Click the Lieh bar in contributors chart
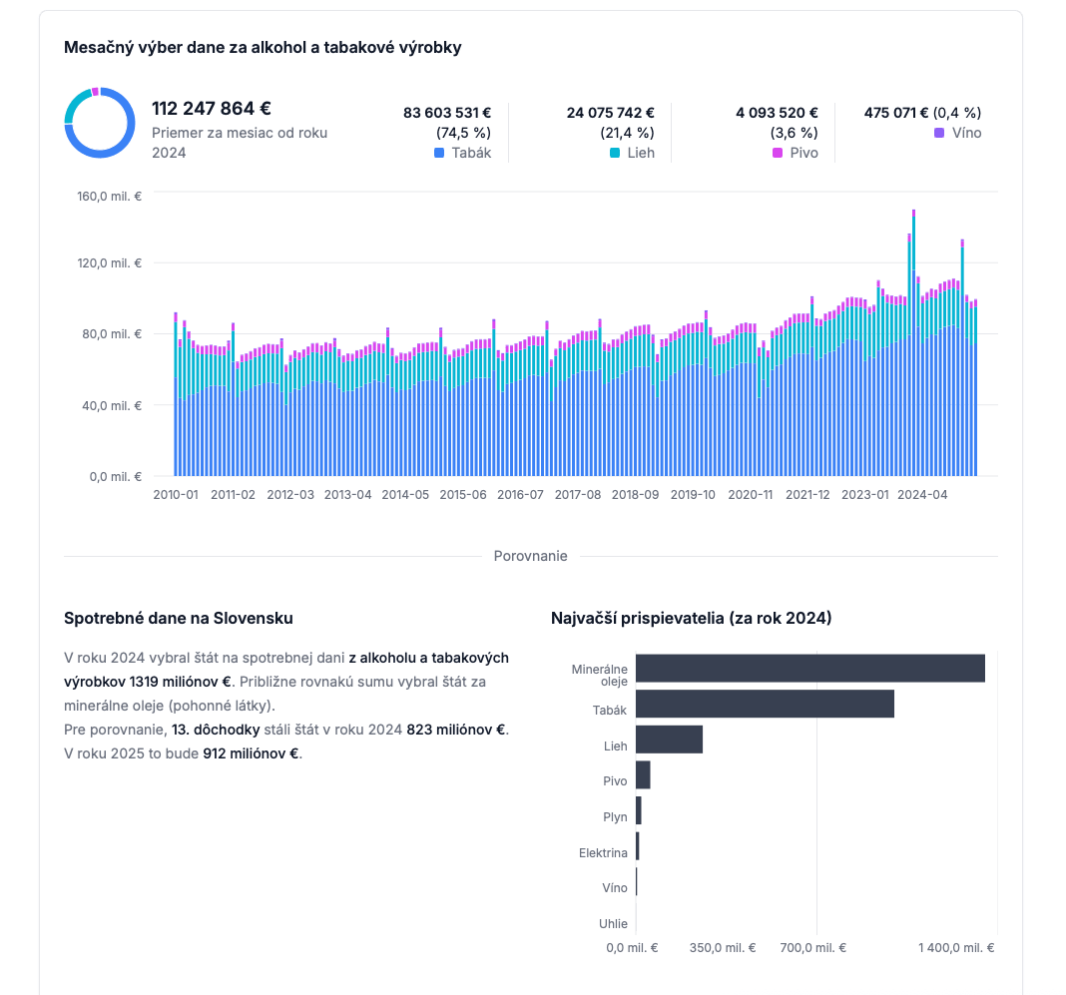 (x=669, y=740)
